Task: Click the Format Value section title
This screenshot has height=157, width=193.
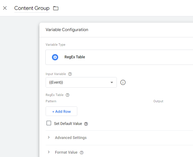Action: pos(66,152)
